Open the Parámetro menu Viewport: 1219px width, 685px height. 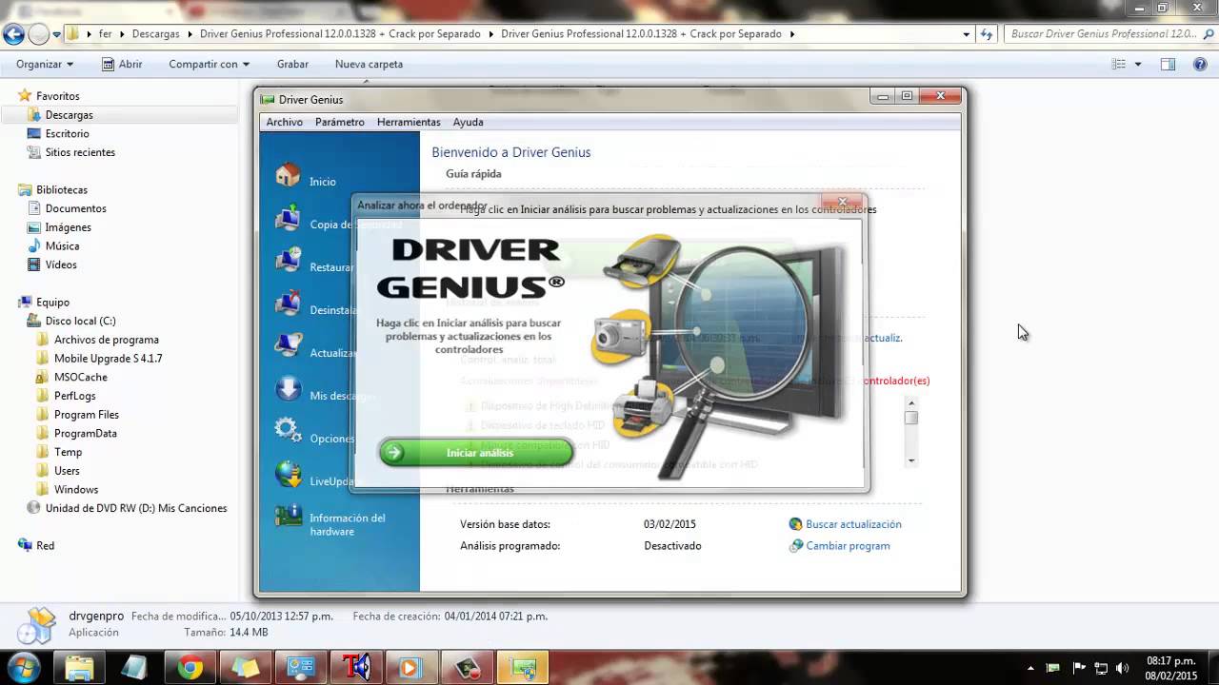pyautogui.click(x=340, y=122)
